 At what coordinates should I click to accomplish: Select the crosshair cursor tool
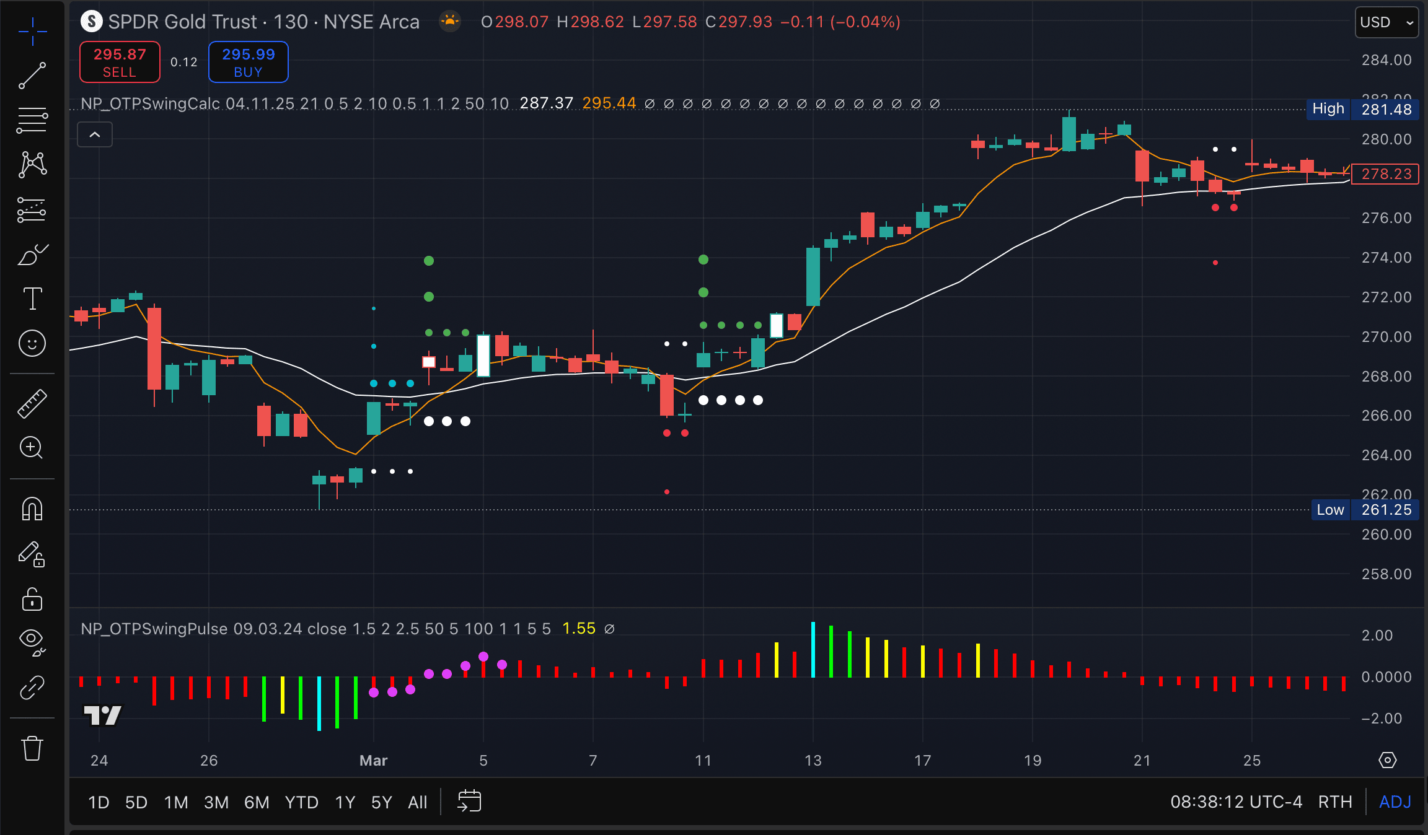[x=32, y=31]
